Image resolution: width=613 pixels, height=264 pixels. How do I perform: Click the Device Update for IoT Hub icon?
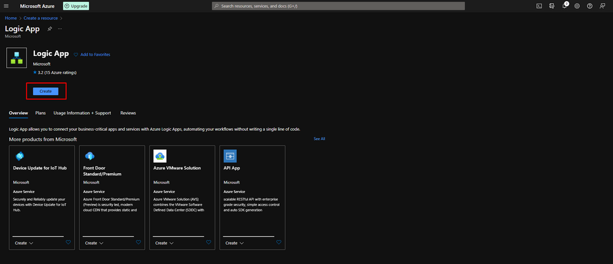pos(20,156)
